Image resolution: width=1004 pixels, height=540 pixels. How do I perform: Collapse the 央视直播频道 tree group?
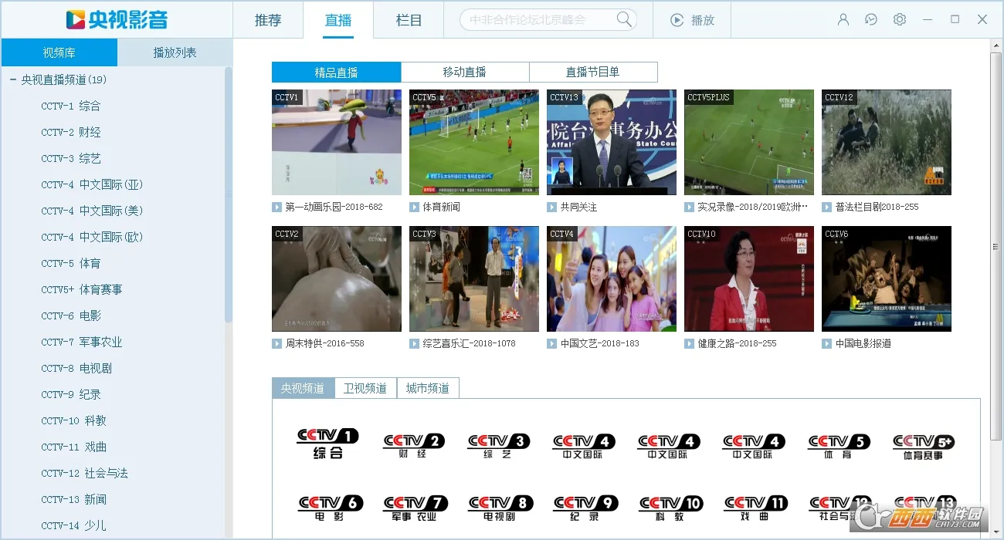tap(13, 79)
